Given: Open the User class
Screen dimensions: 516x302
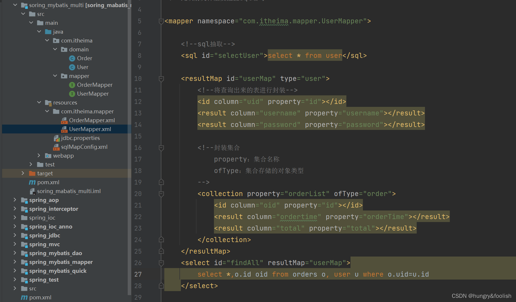Looking at the screenshot, I should 83,67.
